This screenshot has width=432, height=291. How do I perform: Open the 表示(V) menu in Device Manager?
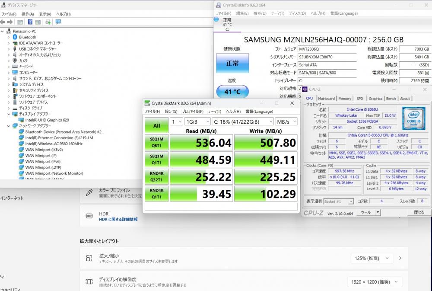45,14
